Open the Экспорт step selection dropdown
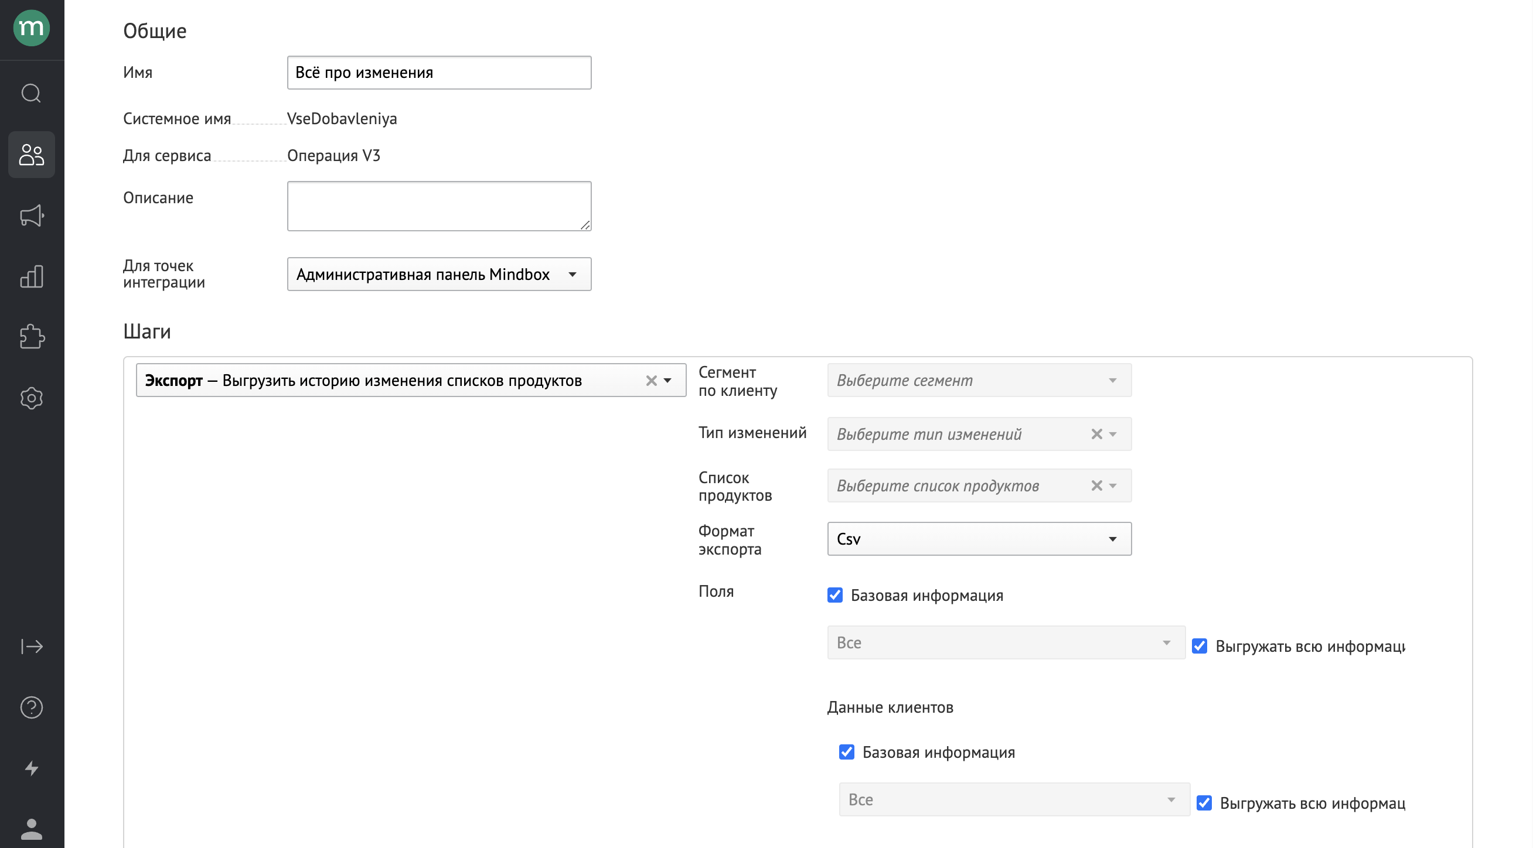 411,381
